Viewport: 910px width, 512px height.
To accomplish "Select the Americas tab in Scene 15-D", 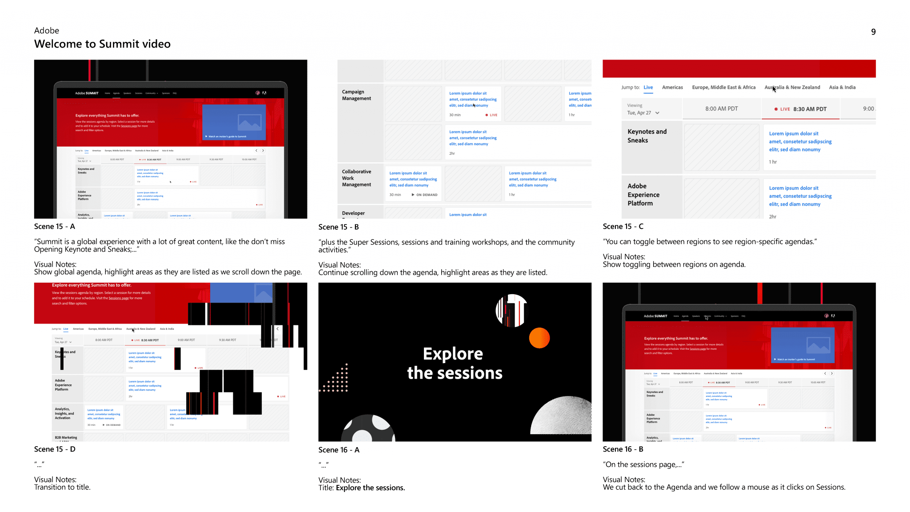I will pyautogui.click(x=78, y=329).
